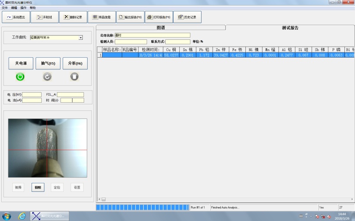This screenshot has height=221, width=355.
Task: Click the 检测人员 inspector input field
Action: coord(131,42)
